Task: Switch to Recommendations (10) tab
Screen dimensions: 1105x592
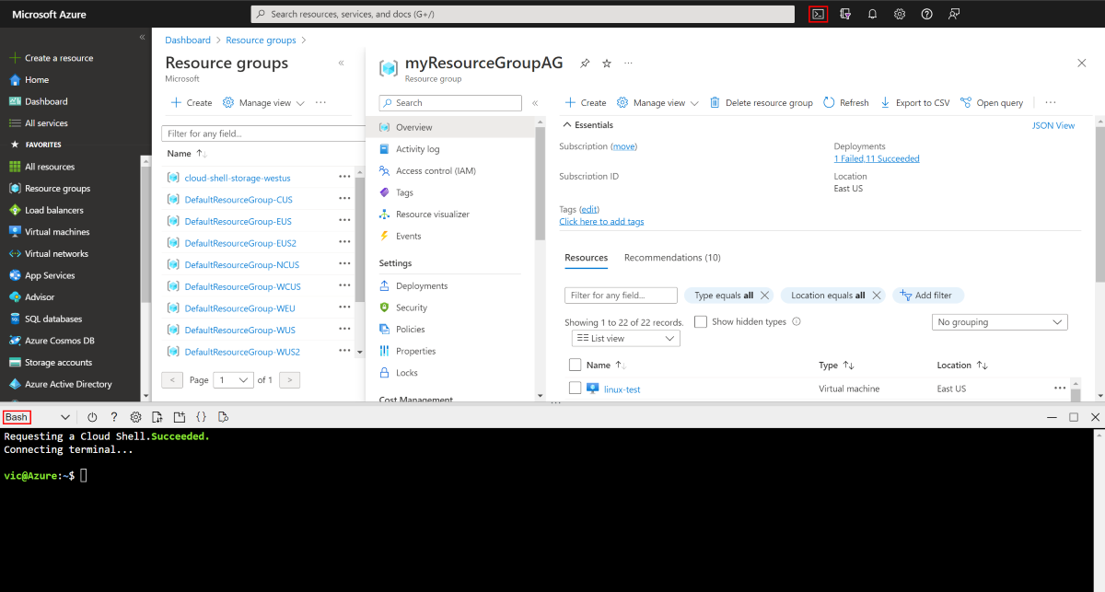Action: tap(672, 258)
